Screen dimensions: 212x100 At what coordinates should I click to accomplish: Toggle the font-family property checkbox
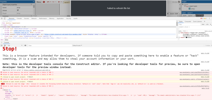point(179,33)
